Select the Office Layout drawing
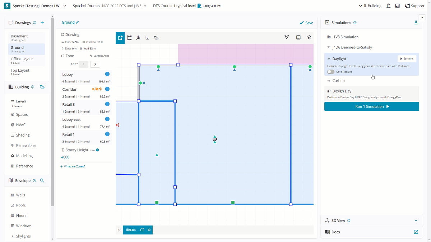Screen dimensions: 431x242 tap(27, 61)
